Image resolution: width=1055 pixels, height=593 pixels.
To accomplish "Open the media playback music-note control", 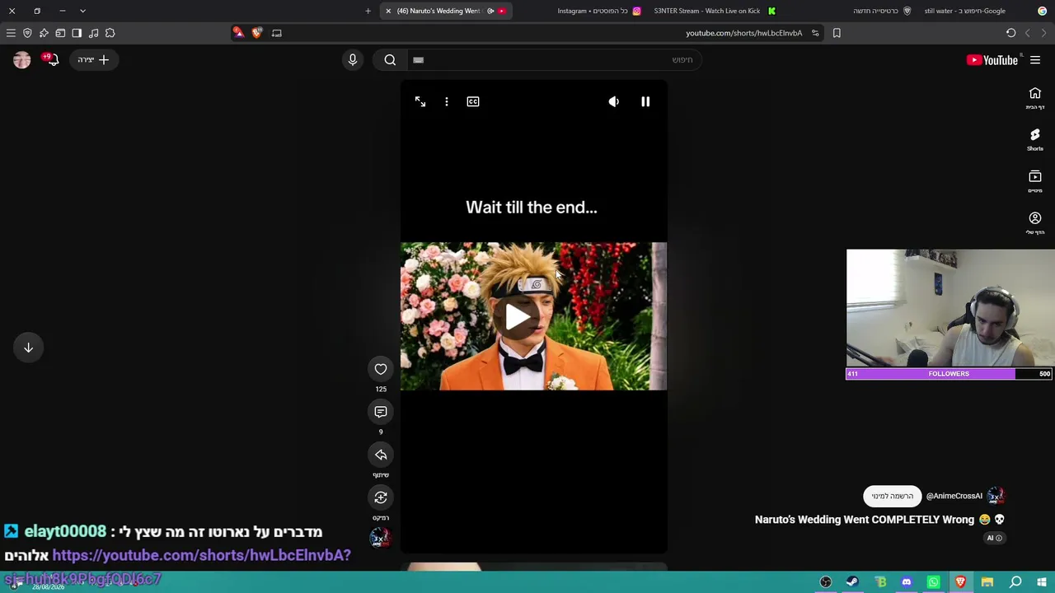I will pyautogui.click(x=93, y=33).
